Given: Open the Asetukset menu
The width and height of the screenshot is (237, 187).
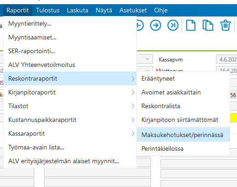Looking at the screenshot, I should [133, 10].
